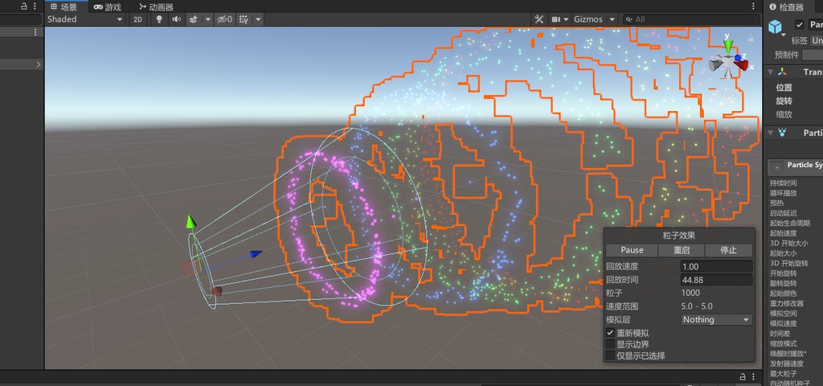Enable the 显示边界 checkbox
823x386 pixels.
tap(610, 344)
